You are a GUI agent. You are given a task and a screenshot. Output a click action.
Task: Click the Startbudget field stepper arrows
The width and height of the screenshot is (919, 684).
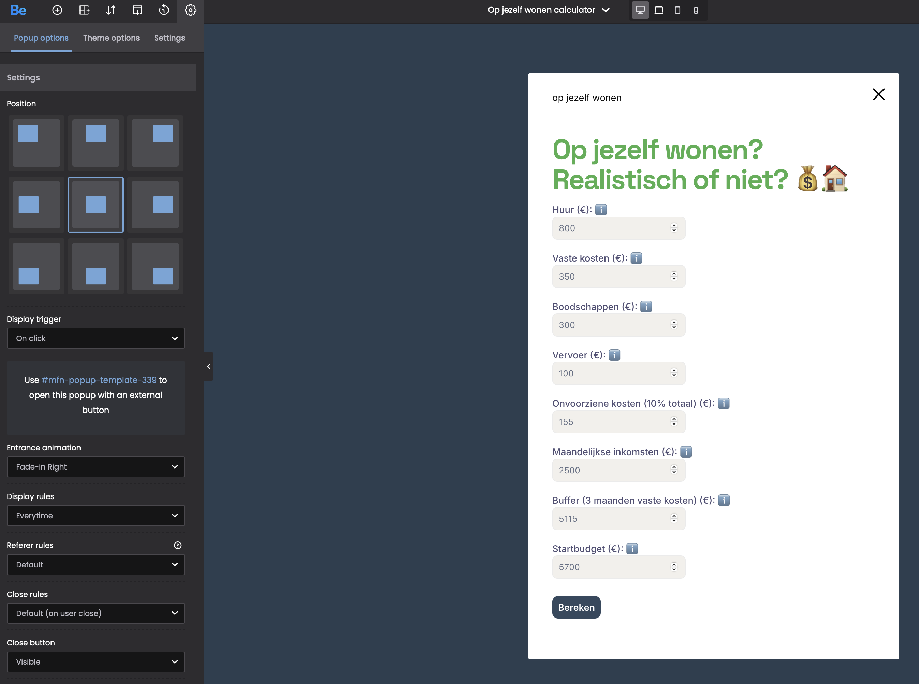click(x=674, y=567)
